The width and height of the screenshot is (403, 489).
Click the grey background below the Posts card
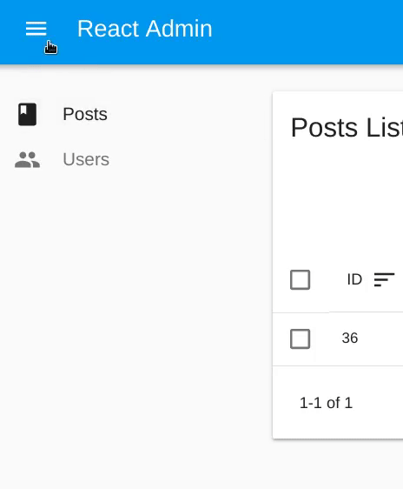coord(338,465)
